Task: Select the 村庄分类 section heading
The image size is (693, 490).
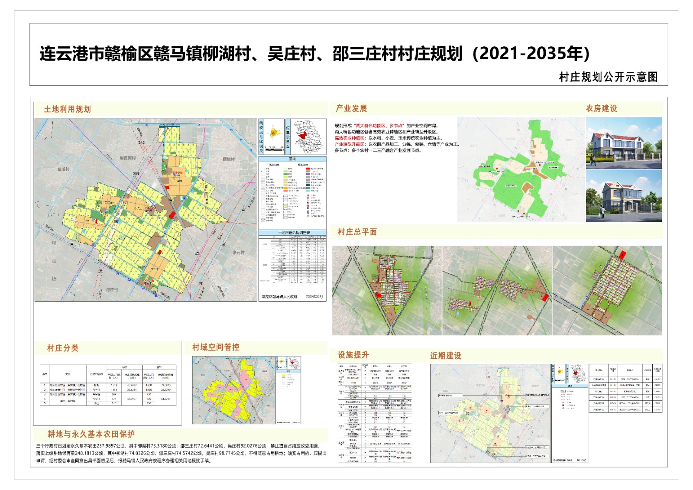Action: pyautogui.click(x=63, y=348)
